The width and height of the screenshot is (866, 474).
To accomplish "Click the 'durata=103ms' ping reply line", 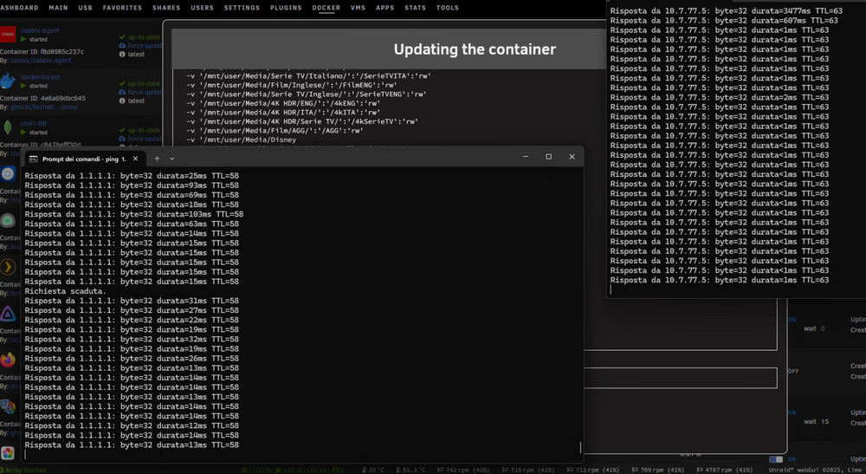I will tap(134, 214).
